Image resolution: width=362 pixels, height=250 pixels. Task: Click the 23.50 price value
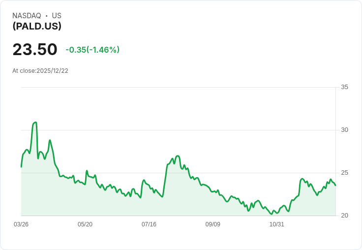(35, 50)
